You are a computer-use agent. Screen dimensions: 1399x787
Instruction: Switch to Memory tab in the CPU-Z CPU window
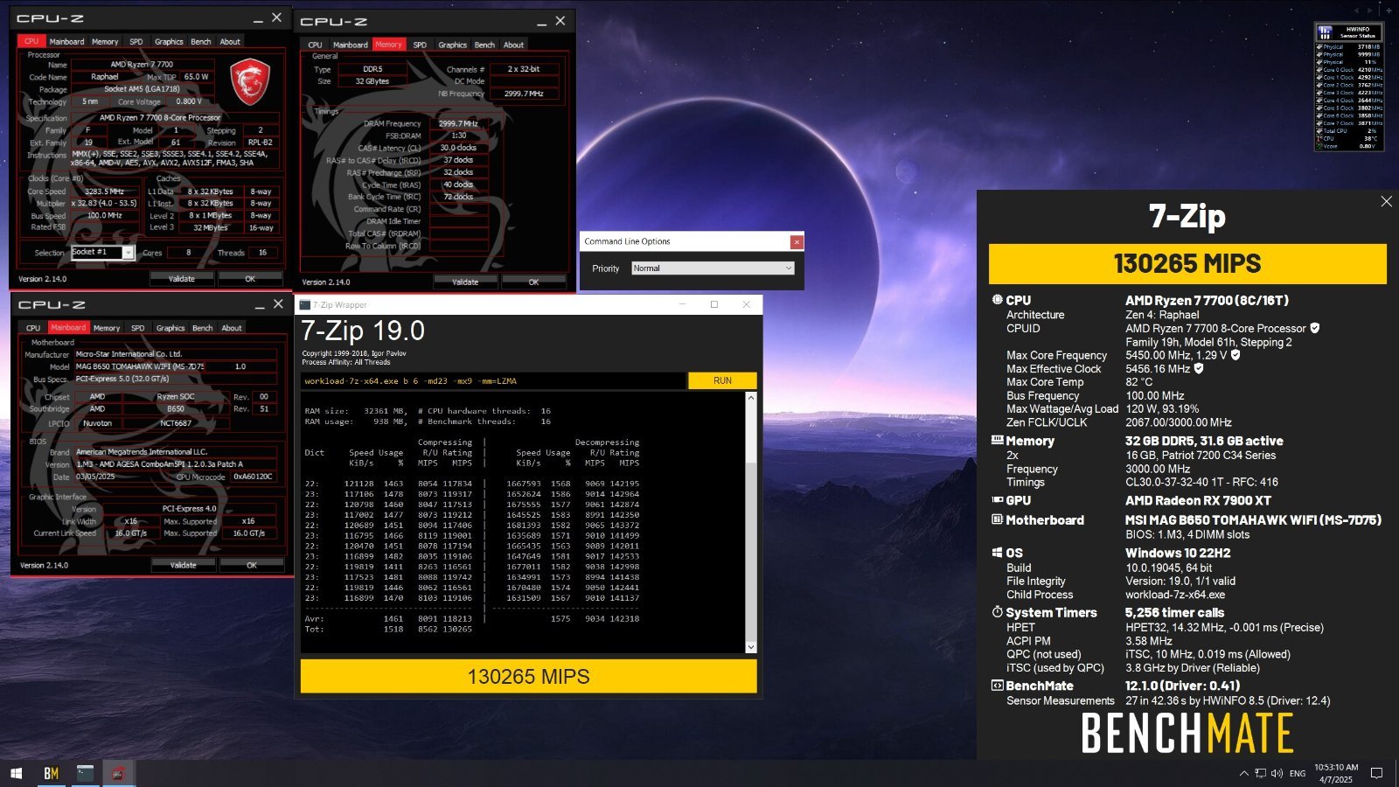105,41
